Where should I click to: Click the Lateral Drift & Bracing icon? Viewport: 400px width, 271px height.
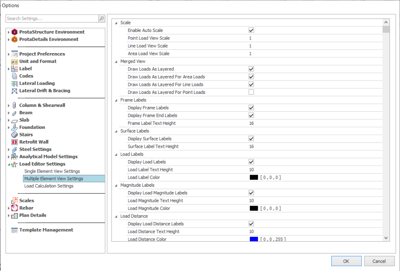[x=14, y=91]
